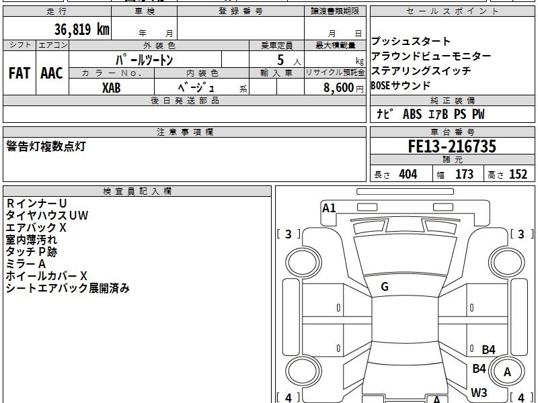Select the 長さ 404 dimension
The width and height of the screenshot is (538, 403).
coord(395,175)
